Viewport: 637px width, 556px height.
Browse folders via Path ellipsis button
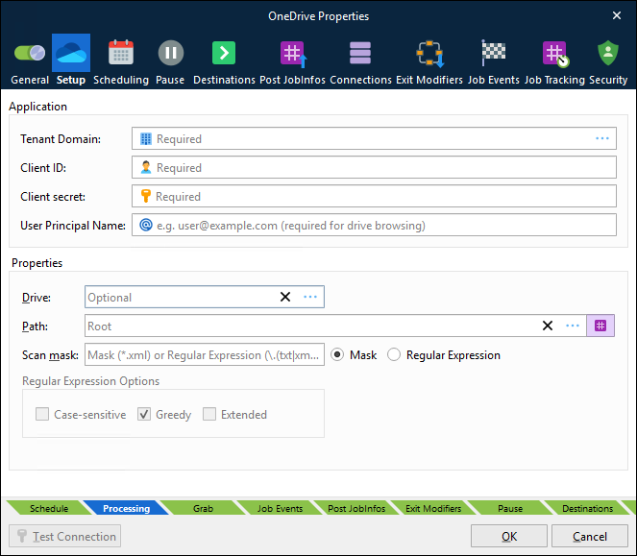click(573, 326)
